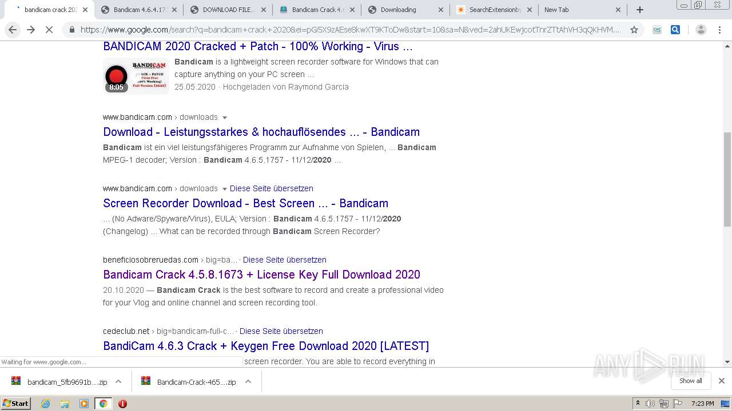The height and width of the screenshot is (411, 732).
Task: Open the Chrome three-dot menu
Action: point(719,30)
